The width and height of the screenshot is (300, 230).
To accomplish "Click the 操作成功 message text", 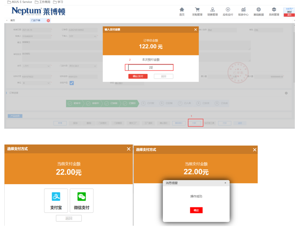I will (x=196, y=196).
